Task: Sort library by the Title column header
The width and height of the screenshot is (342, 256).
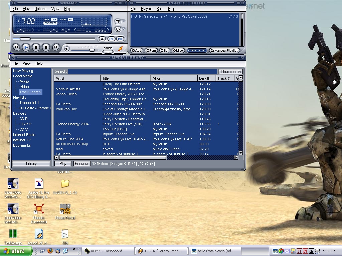Action: click(x=126, y=78)
